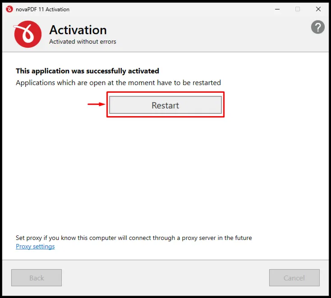Restart the open applications

(x=165, y=105)
